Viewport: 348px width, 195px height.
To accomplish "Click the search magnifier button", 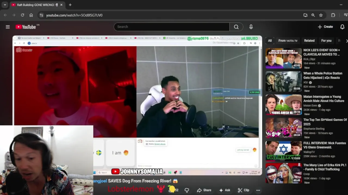I will click(x=236, y=27).
